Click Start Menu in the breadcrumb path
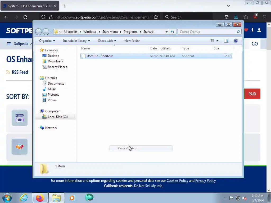The height and width of the screenshot is (203, 271). click(110, 32)
